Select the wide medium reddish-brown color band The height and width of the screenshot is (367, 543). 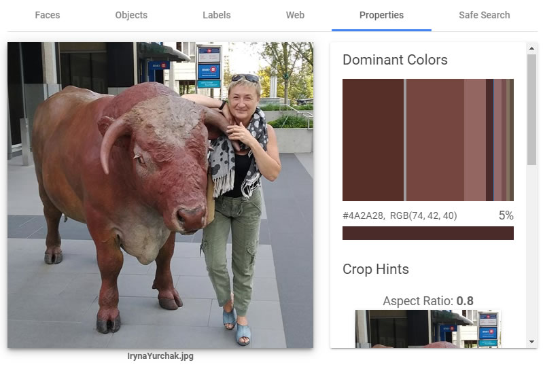436,140
